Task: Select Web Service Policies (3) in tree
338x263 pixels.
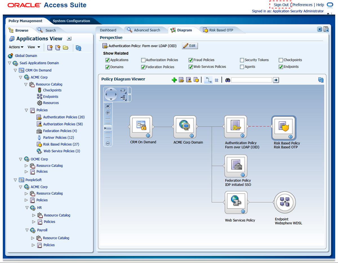Action: point(62,151)
